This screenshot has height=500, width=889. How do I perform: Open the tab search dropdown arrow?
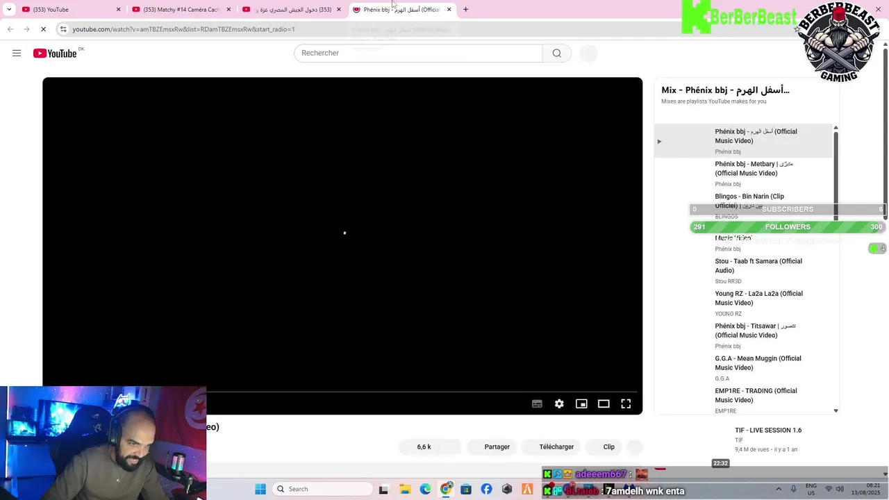pyautogui.click(x=9, y=10)
